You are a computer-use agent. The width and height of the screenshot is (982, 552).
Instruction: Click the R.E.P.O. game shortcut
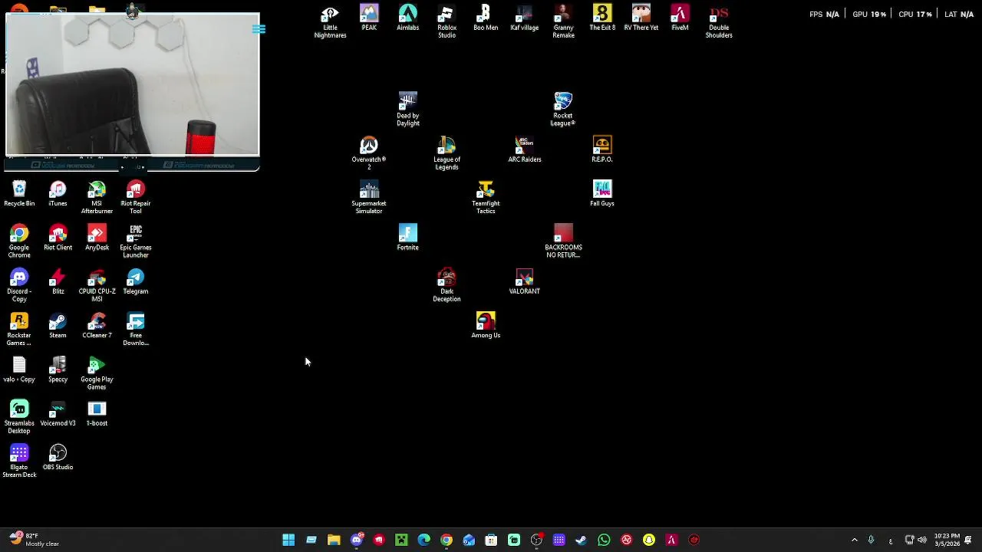pyautogui.click(x=602, y=150)
